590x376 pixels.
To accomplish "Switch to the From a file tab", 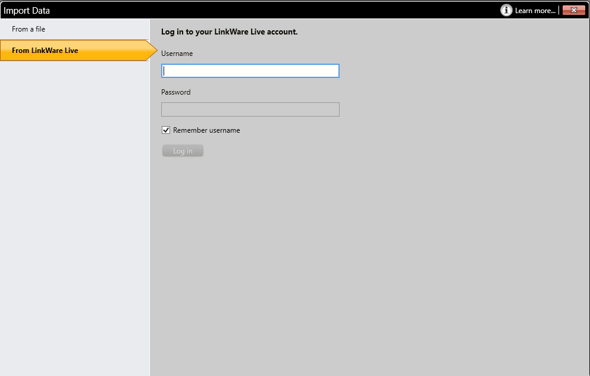I will pos(29,29).
